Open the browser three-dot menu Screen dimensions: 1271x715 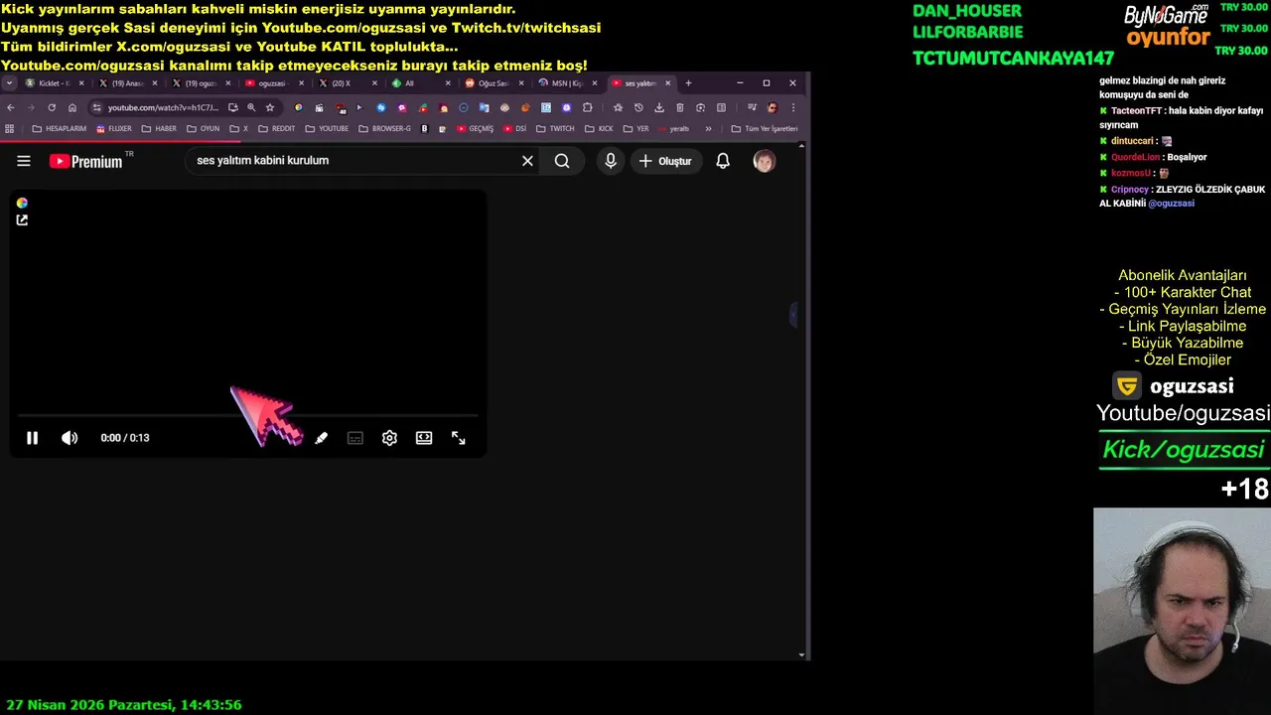[792, 107]
